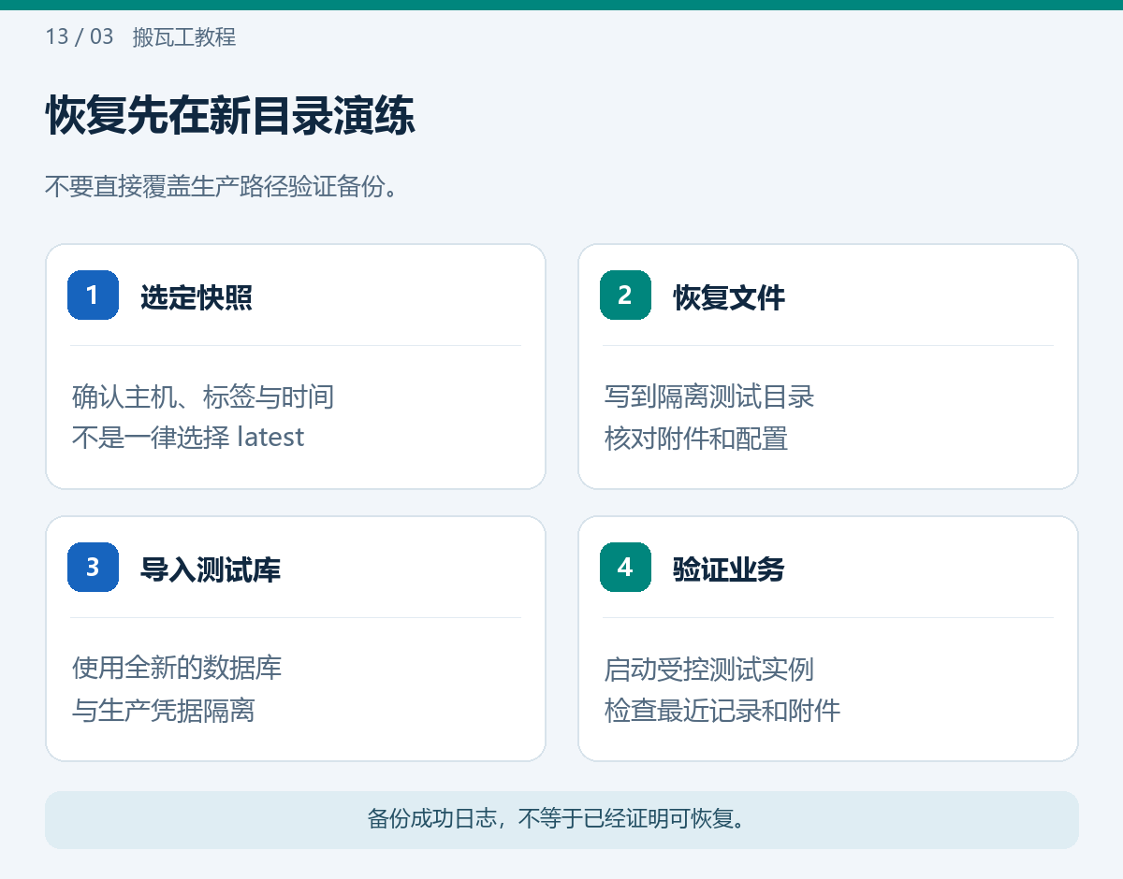The height and width of the screenshot is (879, 1123).
Task: Click the line 写到隔离测试目录
Action: 709,397
